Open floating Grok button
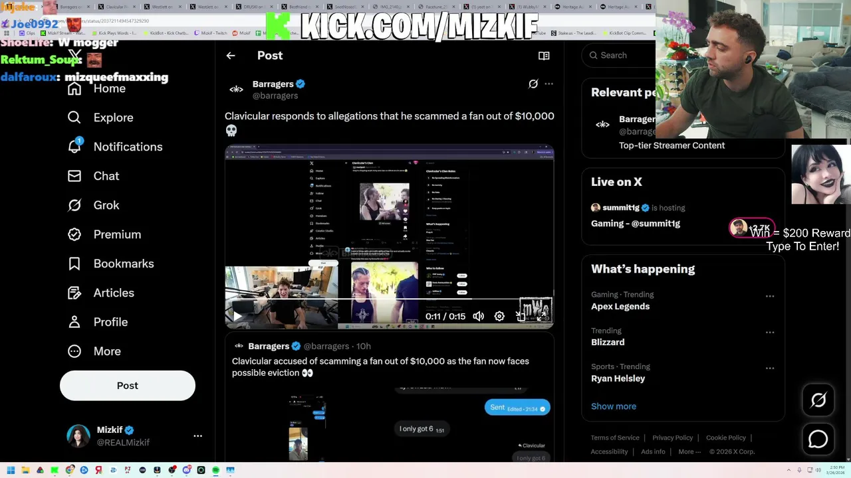Viewport: 851px width, 478px height. tap(818, 400)
